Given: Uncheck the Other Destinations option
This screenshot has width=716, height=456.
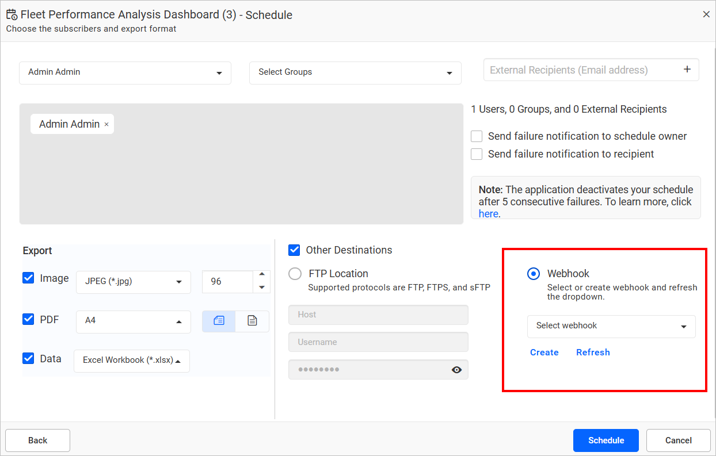Looking at the screenshot, I should [x=294, y=250].
